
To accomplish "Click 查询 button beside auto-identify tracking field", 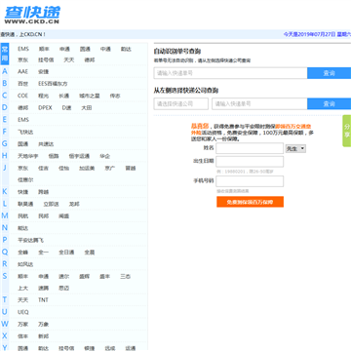I will [329, 73].
